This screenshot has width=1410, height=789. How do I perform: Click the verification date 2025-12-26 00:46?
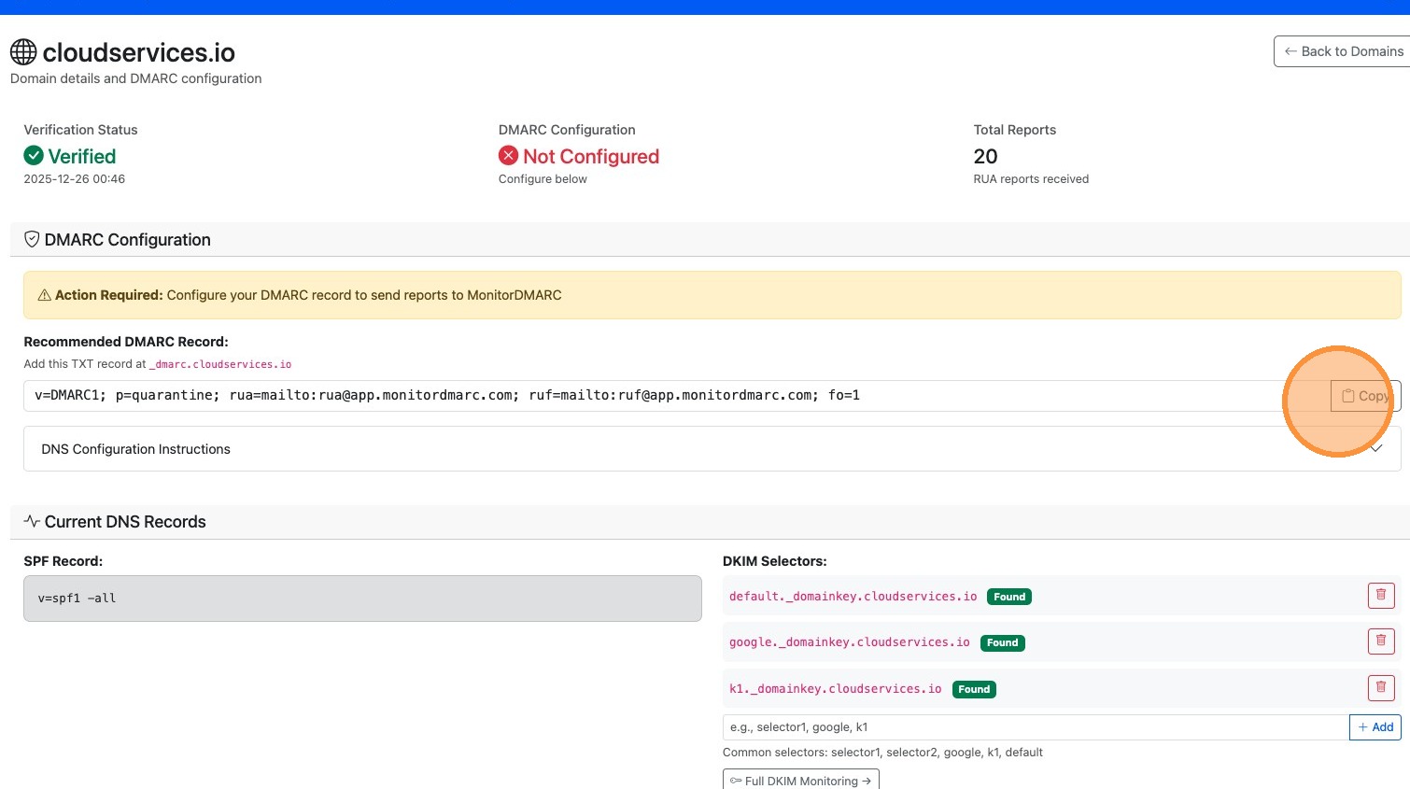[74, 179]
